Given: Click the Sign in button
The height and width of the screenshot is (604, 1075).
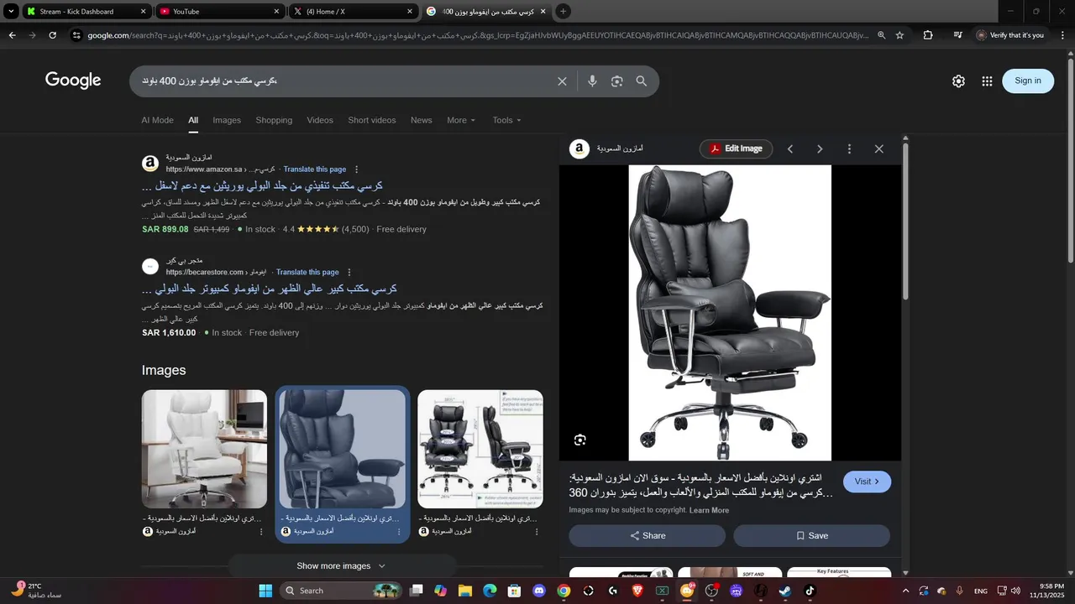Looking at the screenshot, I should click(1028, 81).
